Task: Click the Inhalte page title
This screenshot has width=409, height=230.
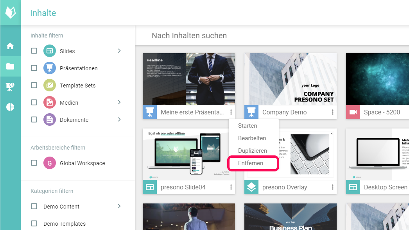Action: 43,13
